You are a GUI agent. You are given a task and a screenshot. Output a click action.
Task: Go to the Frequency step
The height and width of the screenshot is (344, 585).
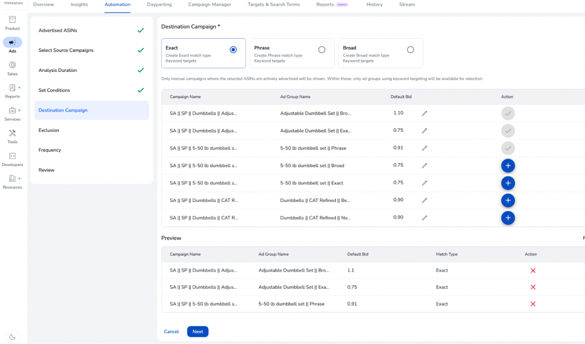[x=91, y=150]
